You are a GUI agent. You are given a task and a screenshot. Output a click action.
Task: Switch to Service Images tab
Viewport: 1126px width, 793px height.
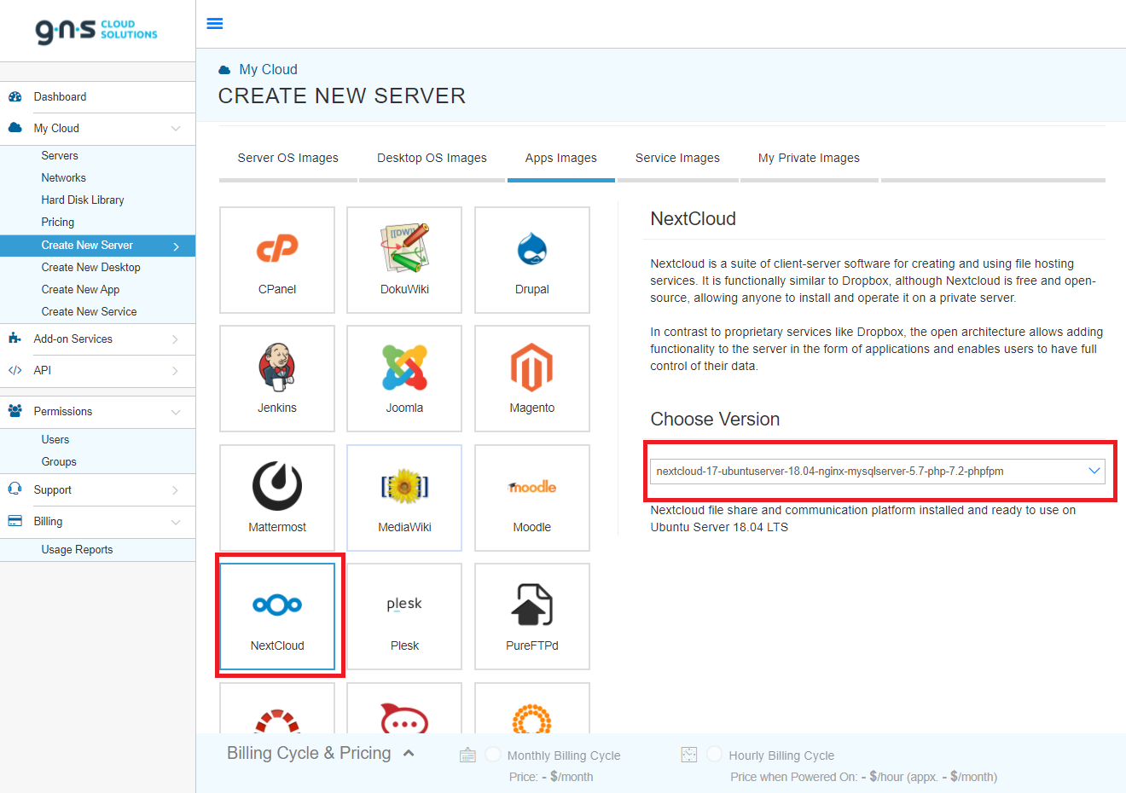(677, 158)
